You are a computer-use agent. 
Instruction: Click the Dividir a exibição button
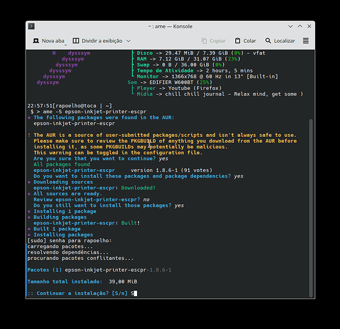coord(98,41)
